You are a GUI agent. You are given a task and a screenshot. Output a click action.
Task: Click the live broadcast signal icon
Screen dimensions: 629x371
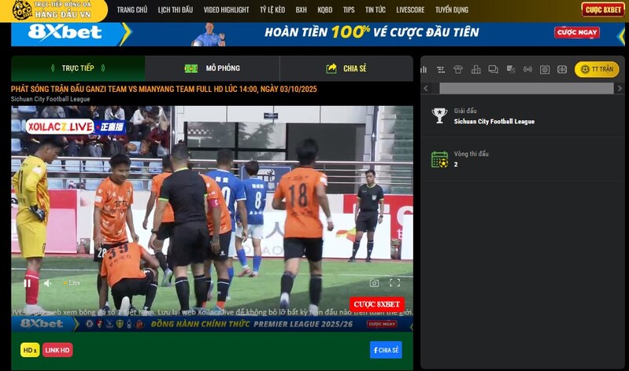[x=527, y=69]
